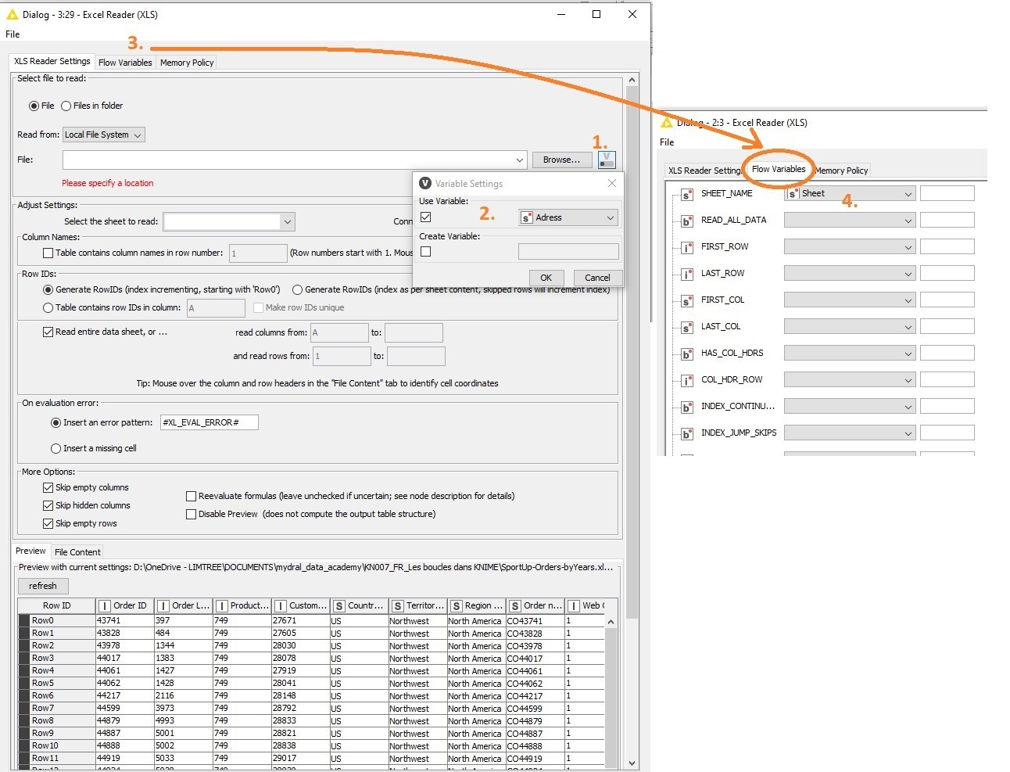Click the integer type icon in Product... header

click(222, 605)
